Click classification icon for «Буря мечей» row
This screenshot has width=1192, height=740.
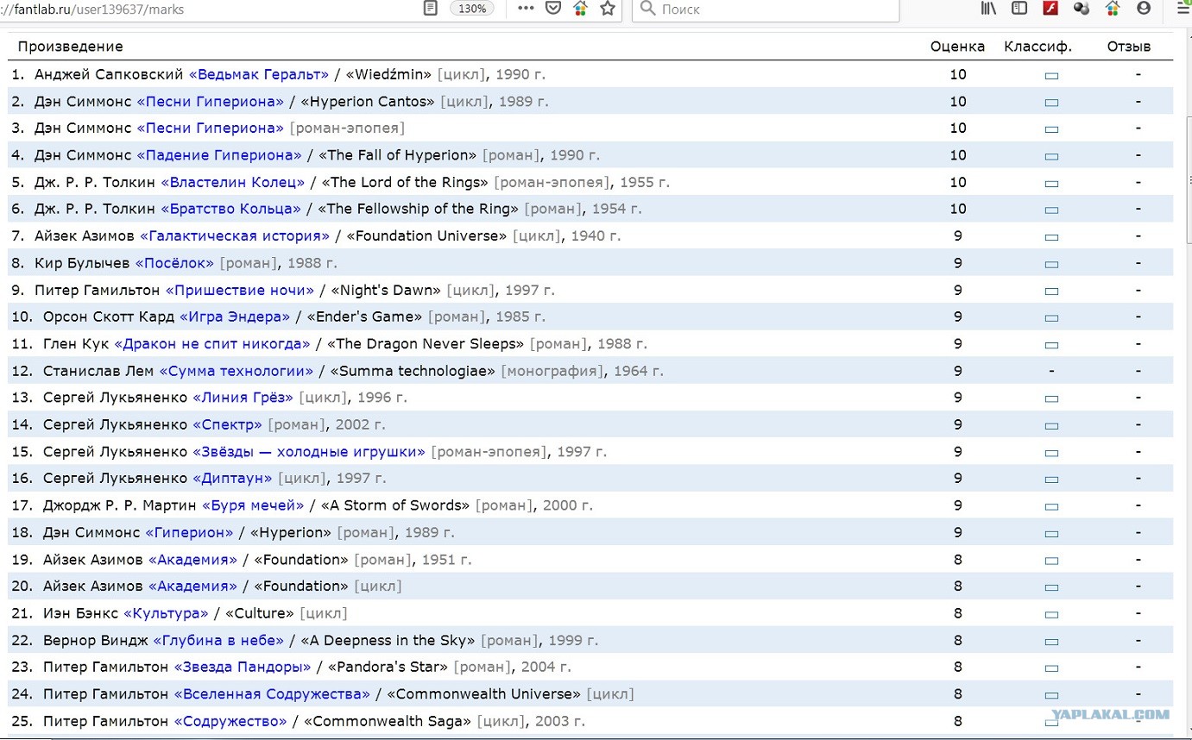click(1050, 507)
